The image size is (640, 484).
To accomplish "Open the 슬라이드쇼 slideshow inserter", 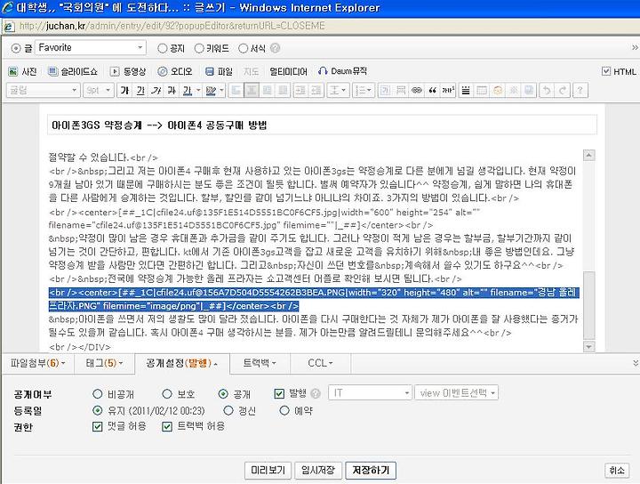I will click(73, 71).
